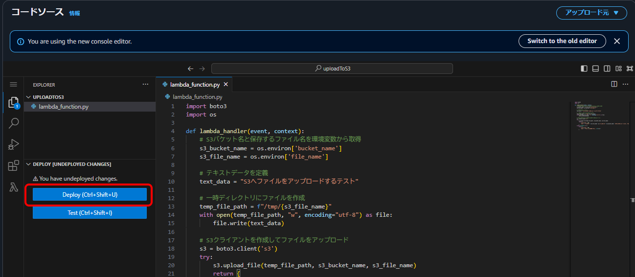This screenshot has width=635, height=277.
Task: Collapse the DEPLOY [UNDEPLOYED CHANGES] section
Action: pos(90,164)
